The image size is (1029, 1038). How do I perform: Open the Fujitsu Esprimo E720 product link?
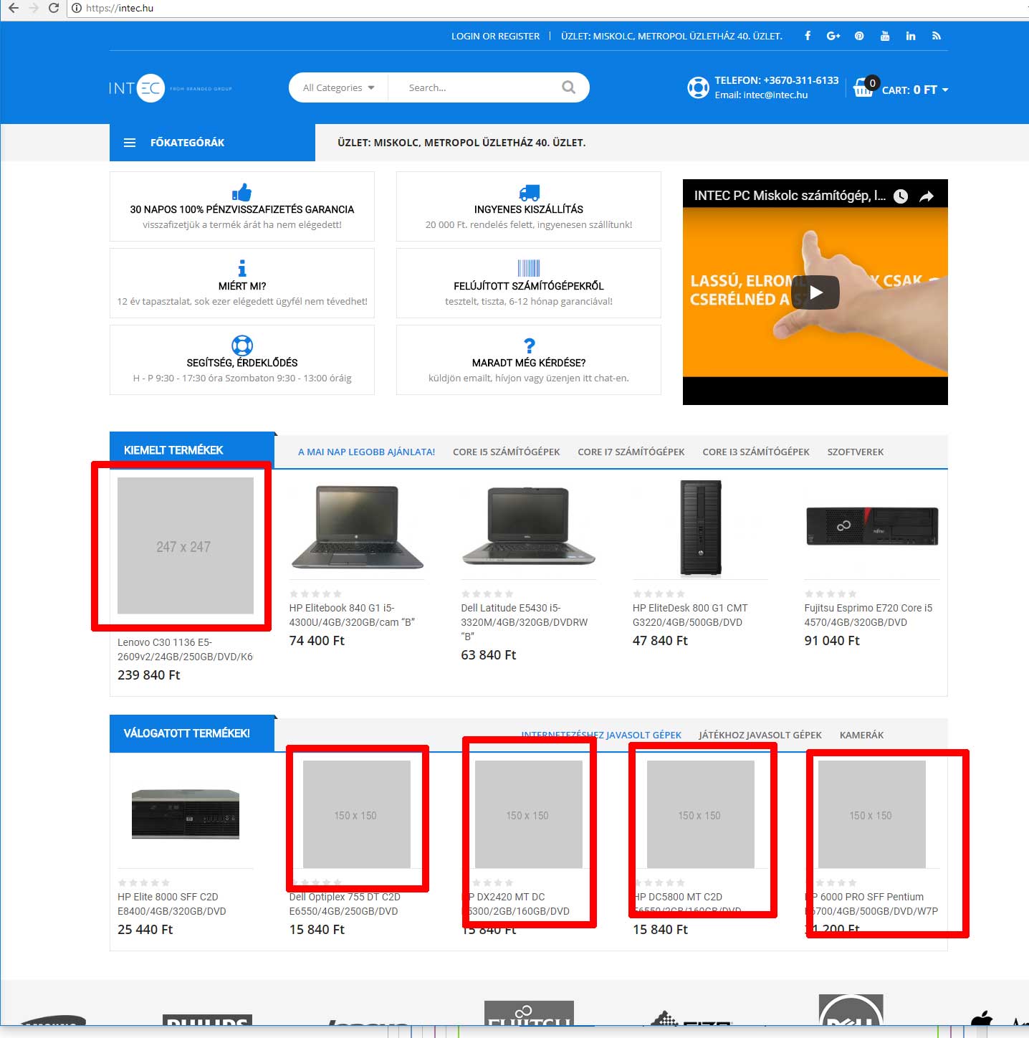868,615
